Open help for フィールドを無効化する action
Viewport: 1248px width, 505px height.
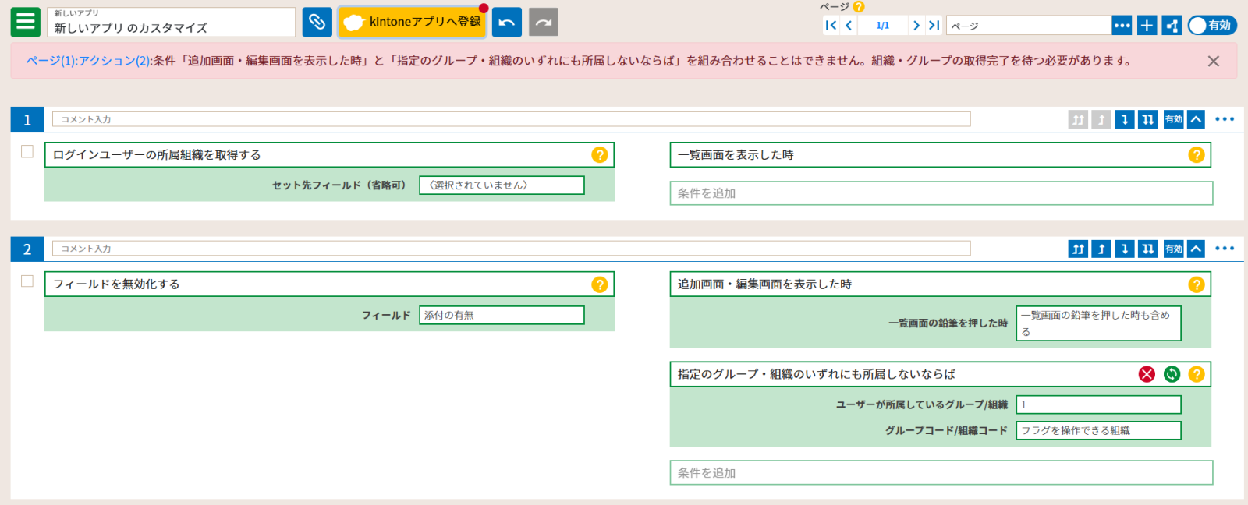(599, 284)
